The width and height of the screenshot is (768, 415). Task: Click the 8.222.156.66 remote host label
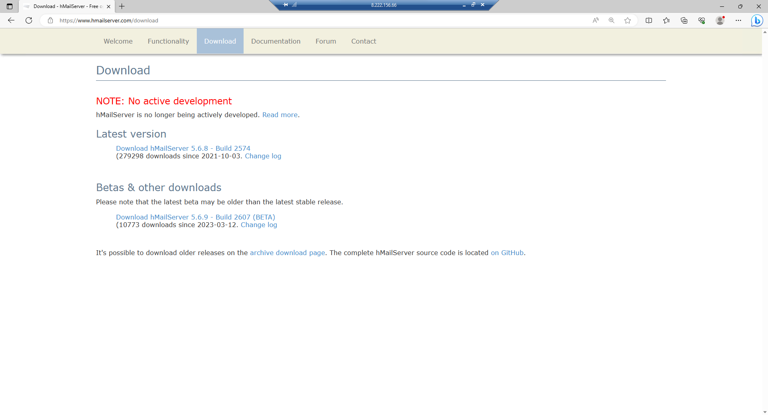point(384,5)
